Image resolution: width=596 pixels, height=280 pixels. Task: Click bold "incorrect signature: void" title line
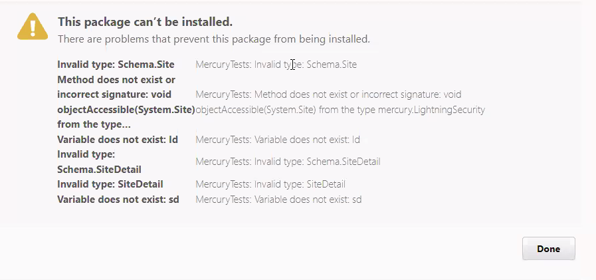pyautogui.click(x=114, y=94)
